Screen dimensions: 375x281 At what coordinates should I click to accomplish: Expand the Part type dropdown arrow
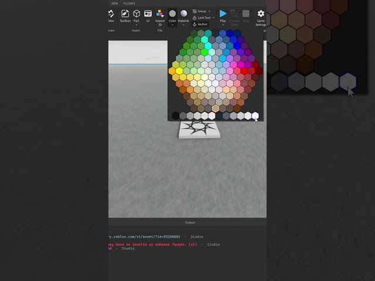coord(137,25)
